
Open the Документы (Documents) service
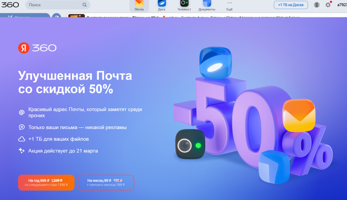click(206, 5)
